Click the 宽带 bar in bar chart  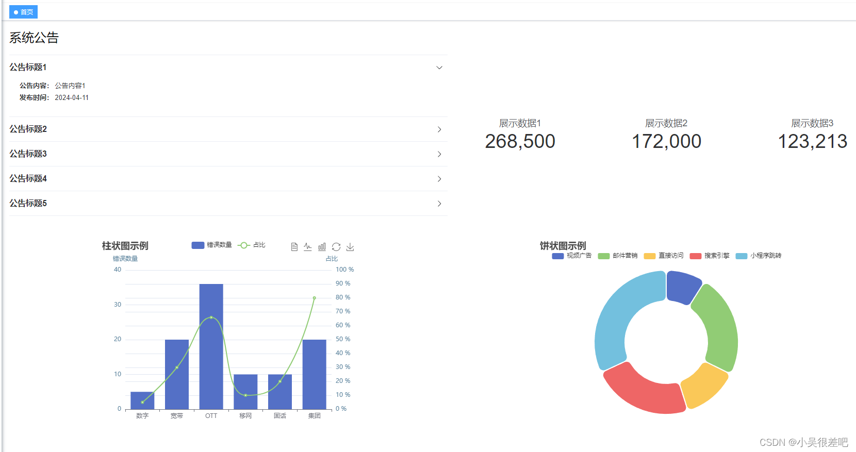point(177,374)
